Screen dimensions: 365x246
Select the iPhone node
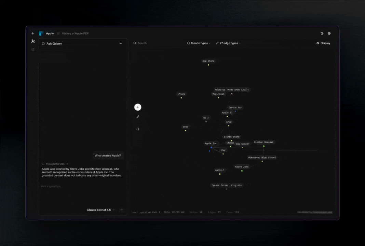click(181, 94)
